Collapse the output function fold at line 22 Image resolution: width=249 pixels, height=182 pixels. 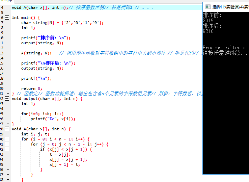[7, 99]
